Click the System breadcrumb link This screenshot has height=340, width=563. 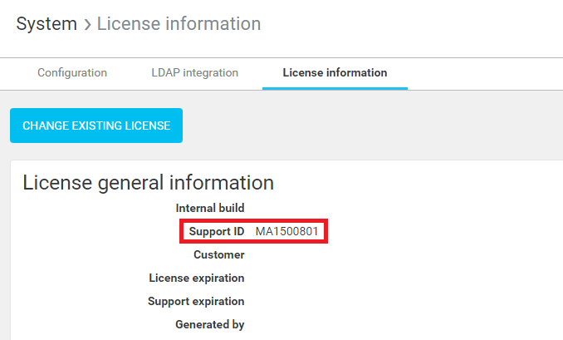pyautogui.click(x=47, y=24)
